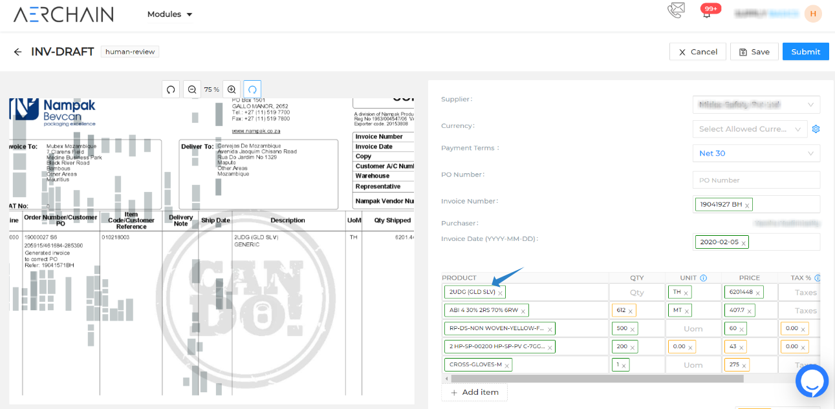Image resolution: width=835 pixels, height=409 pixels.
Task: Click the PO Number input field
Action: click(x=756, y=180)
